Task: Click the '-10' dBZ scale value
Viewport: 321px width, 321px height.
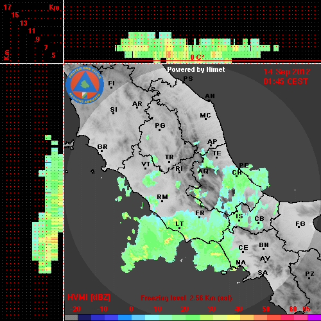Action: [102, 309]
